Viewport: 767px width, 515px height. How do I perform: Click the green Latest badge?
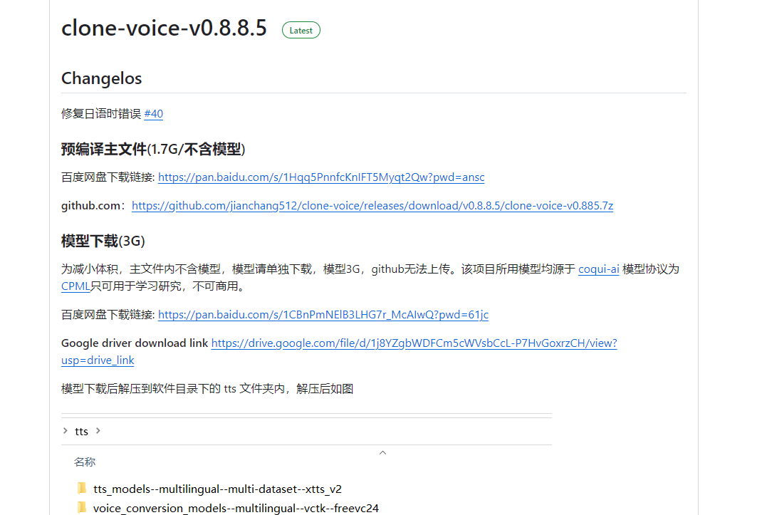pos(301,31)
